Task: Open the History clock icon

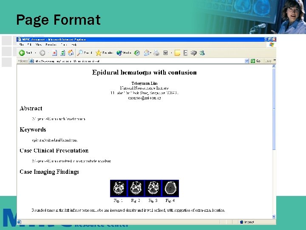Action: (137, 53)
